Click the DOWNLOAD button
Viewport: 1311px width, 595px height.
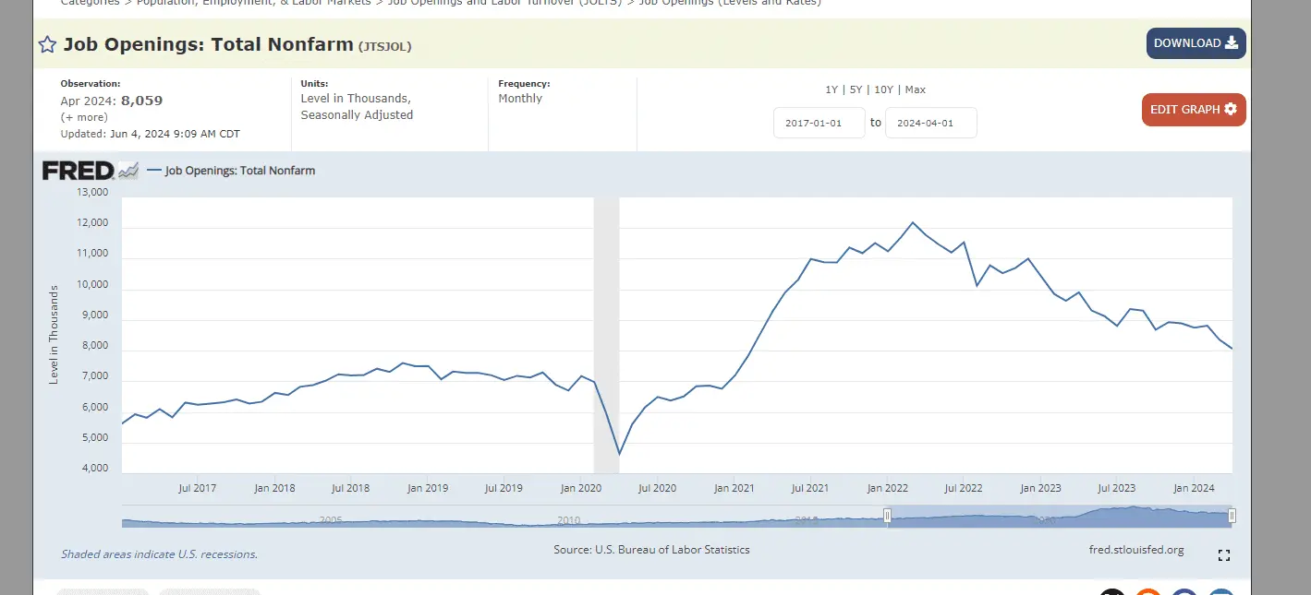(x=1196, y=43)
